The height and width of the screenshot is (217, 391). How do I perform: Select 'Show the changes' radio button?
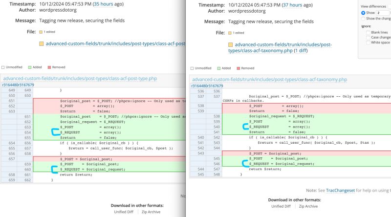click(363, 19)
